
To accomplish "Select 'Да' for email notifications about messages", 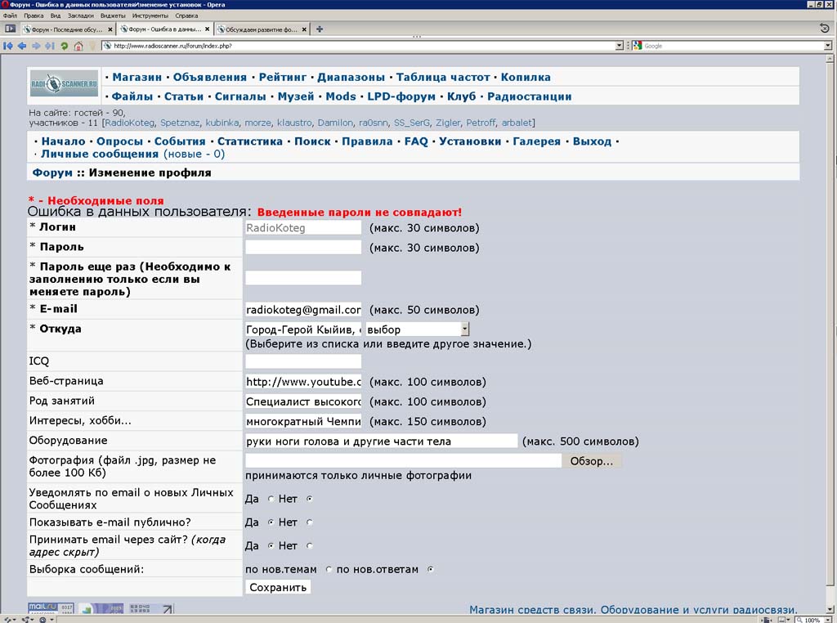I will click(271, 499).
